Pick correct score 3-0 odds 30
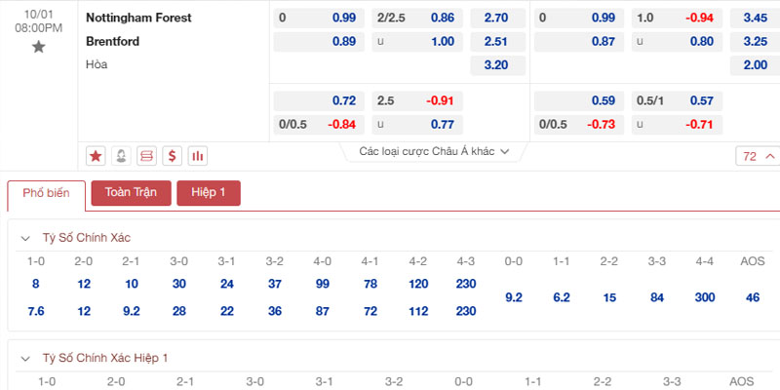 coord(179,284)
